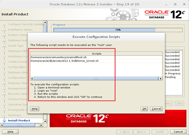Click the Oracle 12c logo in header

[165, 14]
